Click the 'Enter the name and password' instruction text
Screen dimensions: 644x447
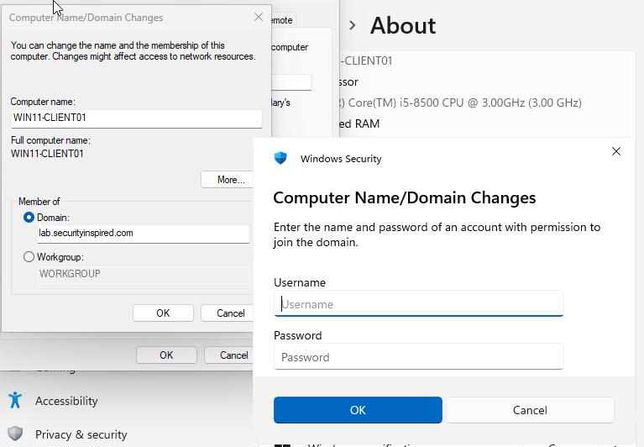(437, 234)
